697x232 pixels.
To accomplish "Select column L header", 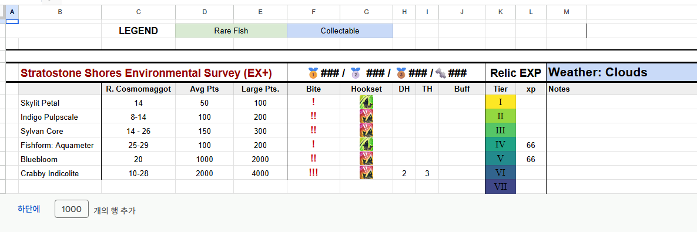I will pos(531,12).
